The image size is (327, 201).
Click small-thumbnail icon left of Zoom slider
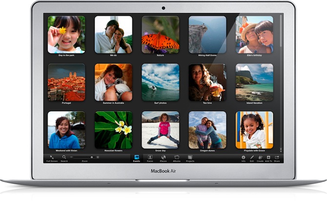pos(71,157)
